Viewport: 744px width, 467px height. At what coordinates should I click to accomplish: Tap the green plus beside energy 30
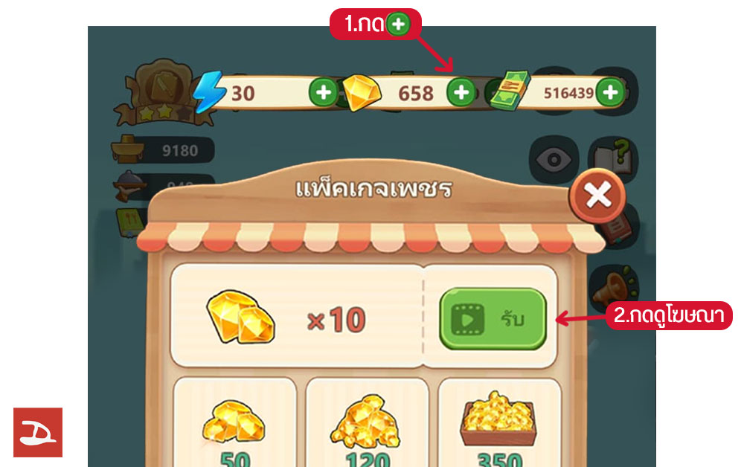tap(324, 92)
